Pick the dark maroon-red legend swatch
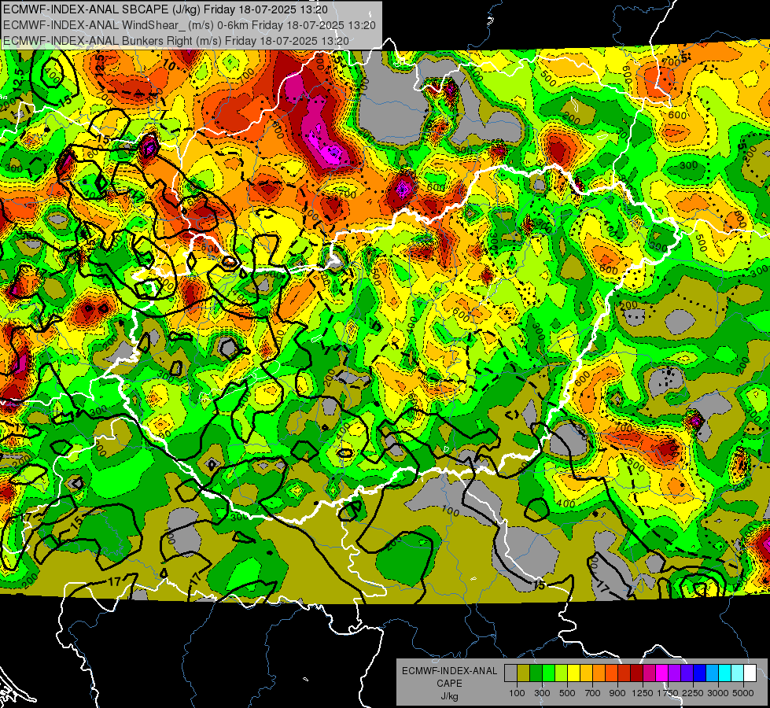Viewport: 770px width, 708px height. pos(636,673)
